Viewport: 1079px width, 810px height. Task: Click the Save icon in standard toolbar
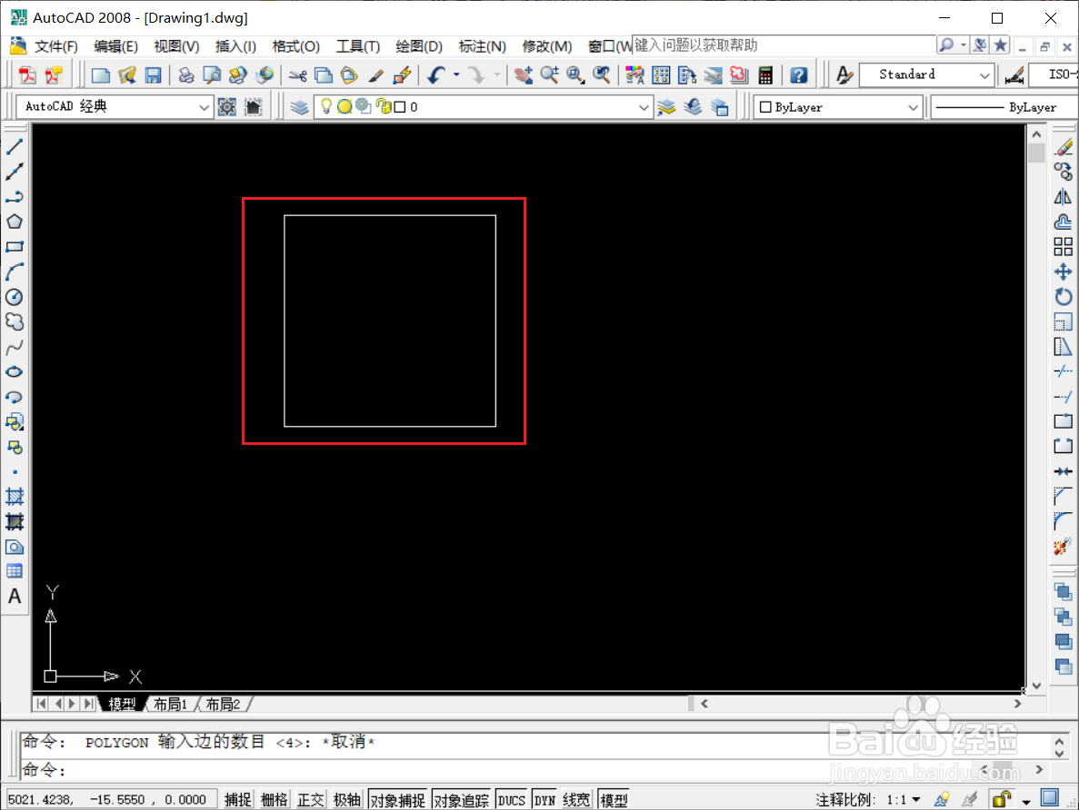(153, 75)
